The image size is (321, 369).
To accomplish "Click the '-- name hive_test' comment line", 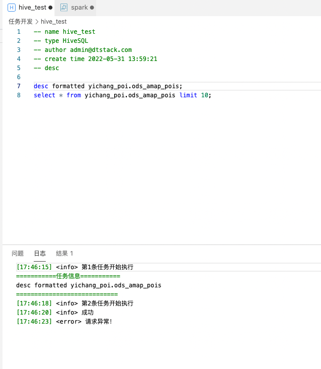I will click(x=64, y=32).
